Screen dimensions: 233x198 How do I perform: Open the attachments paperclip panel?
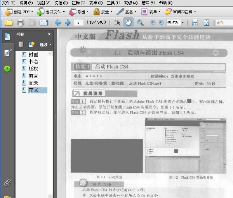pos(7,183)
